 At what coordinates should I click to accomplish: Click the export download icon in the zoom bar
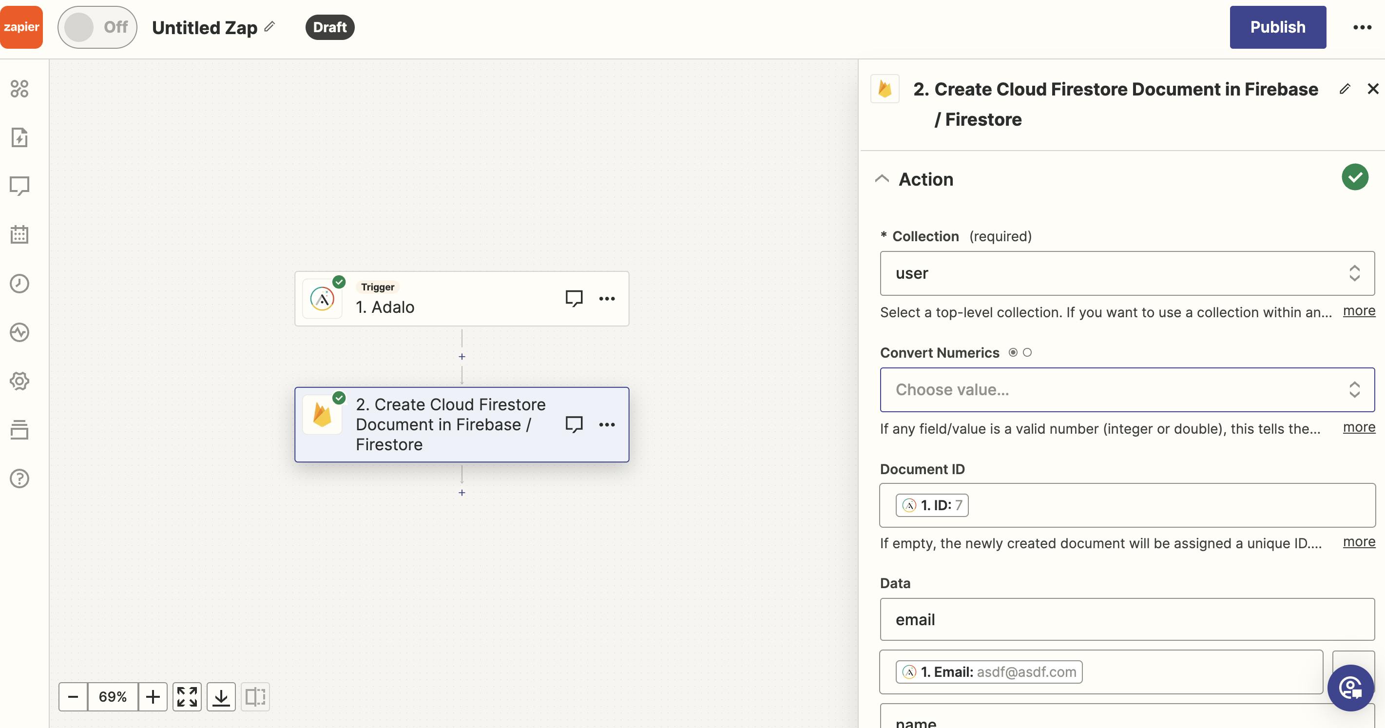(x=221, y=697)
